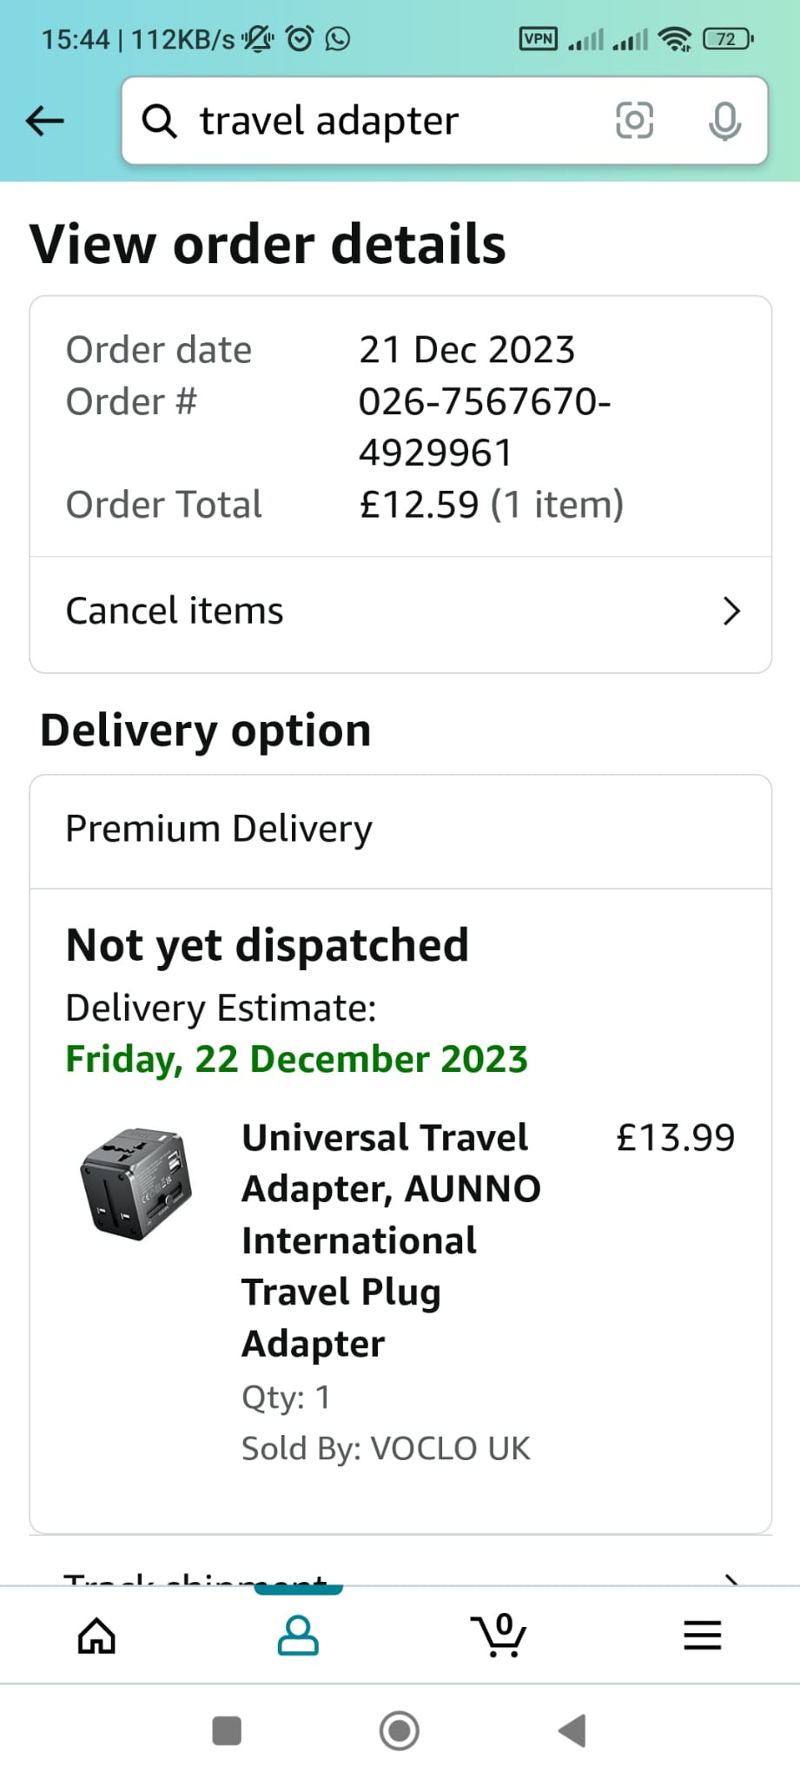Open Cancel items option
This screenshot has width=800, height=1779.
pyautogui.click(x=400, y=612)
